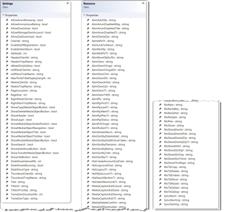Viewport: 225px width, 212px height.
Task: Click wrench icon beside MoNext property
Action: click(160, 105)
